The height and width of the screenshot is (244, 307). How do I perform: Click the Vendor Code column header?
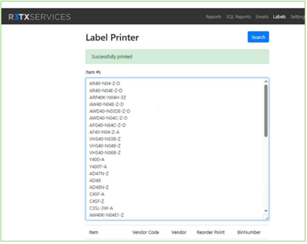click(145, 232)
